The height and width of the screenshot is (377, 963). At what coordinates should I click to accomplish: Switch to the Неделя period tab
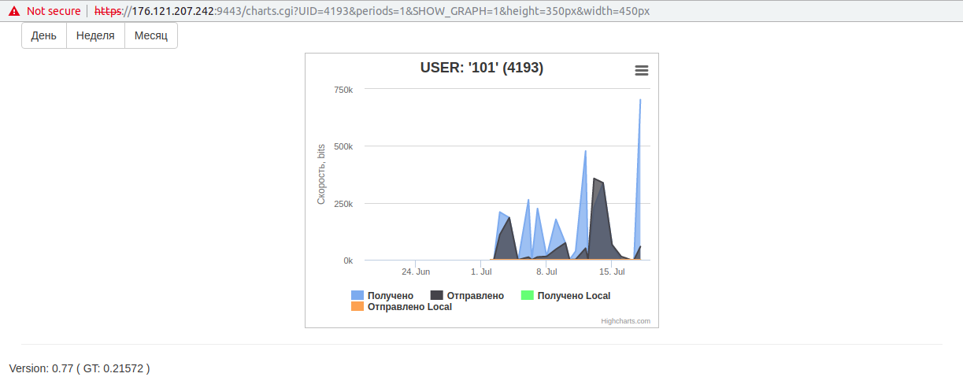(95, 35)
